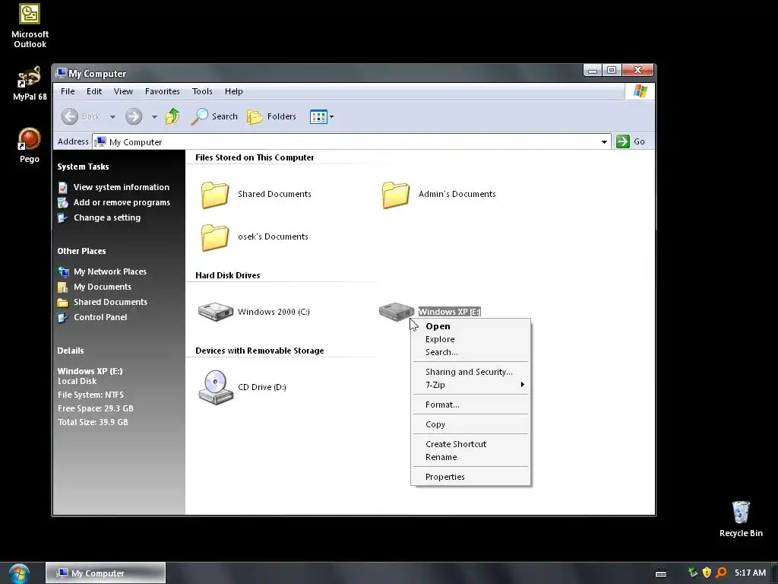The image size is (778, 584).
Task: Open Microsoft Outlook desktop shortcut
Action: pyautogui.click(x=30, y=26)
